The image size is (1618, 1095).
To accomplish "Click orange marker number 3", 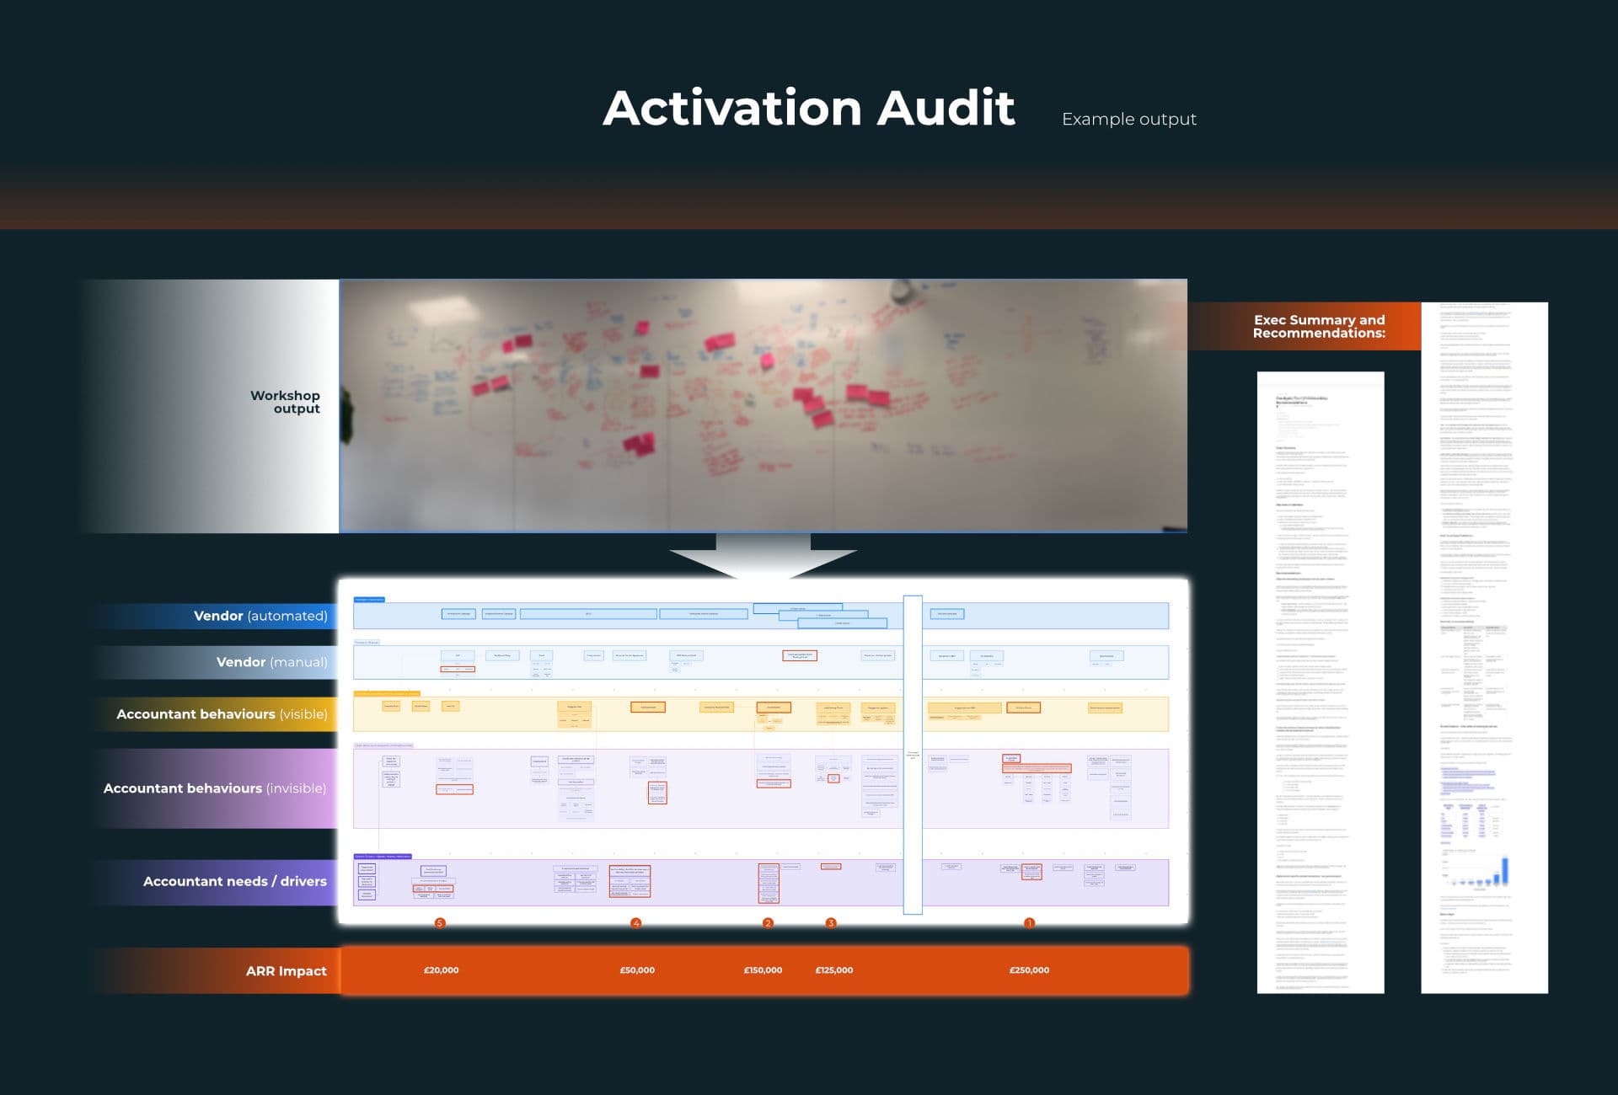I will [831, 923].
